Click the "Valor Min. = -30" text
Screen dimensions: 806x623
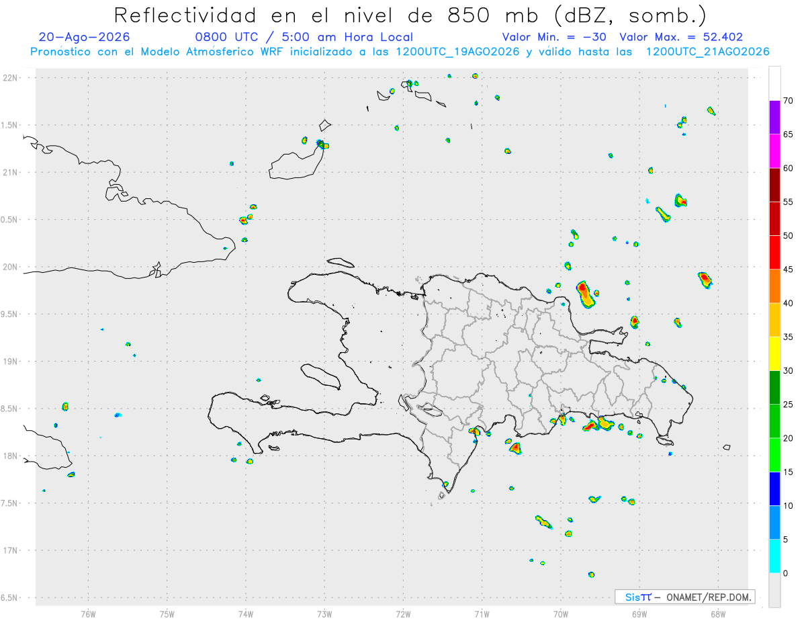tap(554, 37)
